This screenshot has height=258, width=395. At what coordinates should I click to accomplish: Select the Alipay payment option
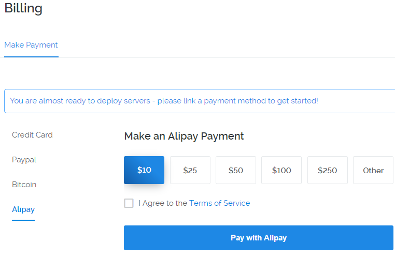[x=23, y=209]
